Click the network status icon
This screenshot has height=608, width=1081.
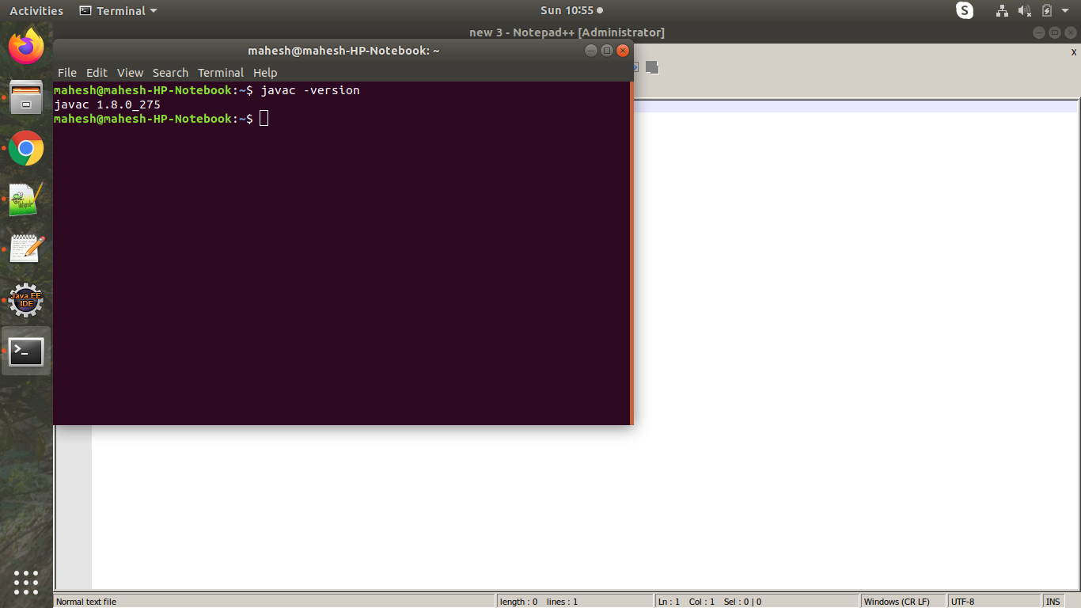click(1002, 10)
